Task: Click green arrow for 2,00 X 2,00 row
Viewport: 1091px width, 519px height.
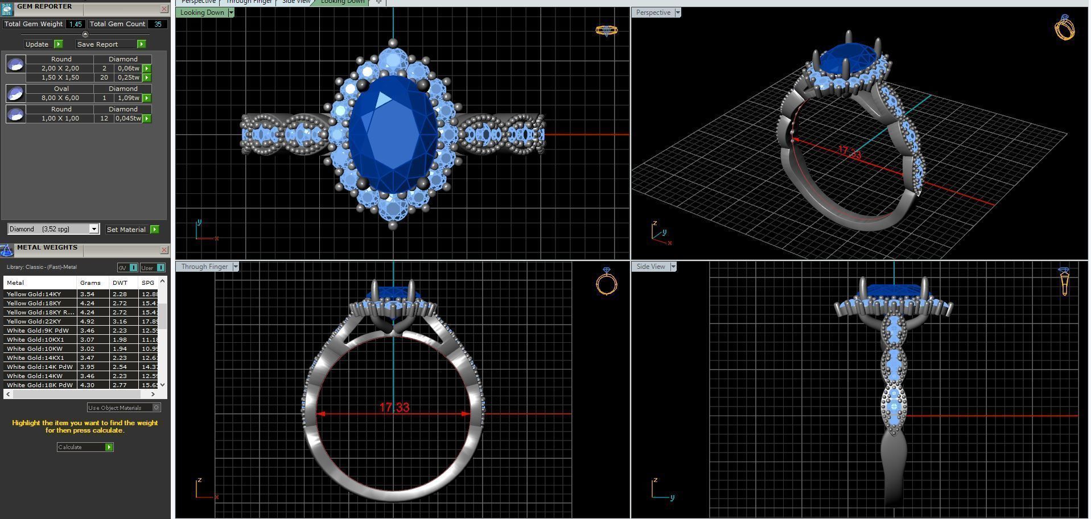Action: coord(147,68)
